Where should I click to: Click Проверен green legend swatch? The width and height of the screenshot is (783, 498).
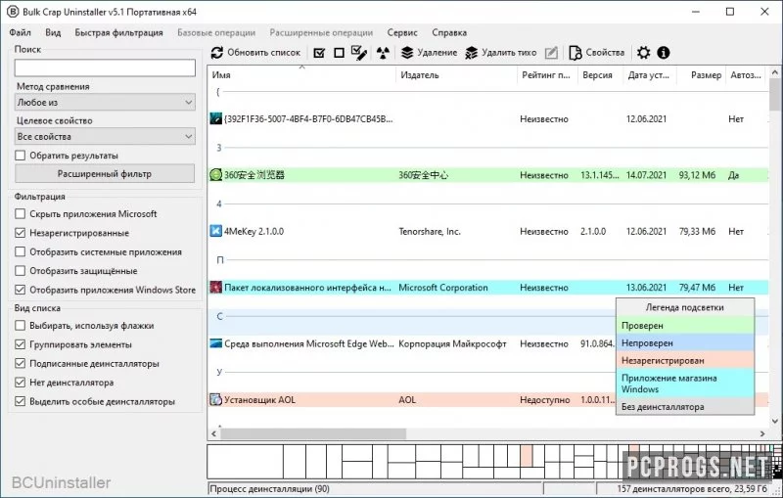point(685,326)
